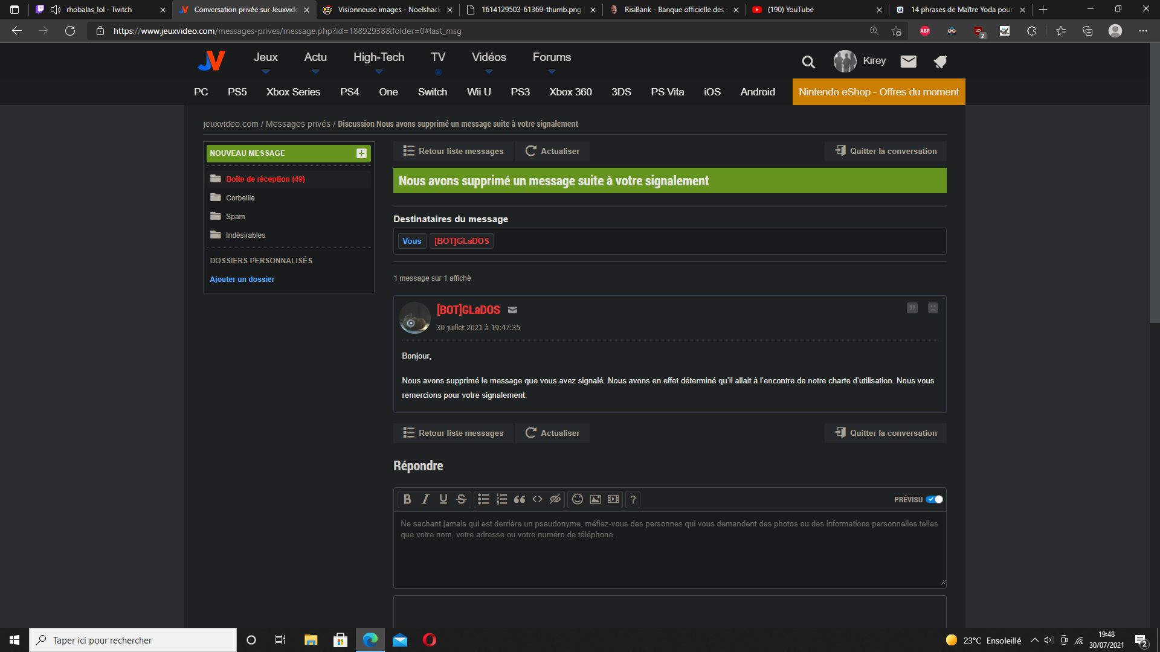Screen dimensions: 1160x652
Task: Click bottom Actualiser button
Action: tap(552, 433)
